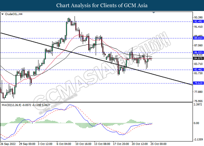204x146 pixels.
Task: Click the Chart Analysis for Clients header title
Action: [x=102, y=6]
